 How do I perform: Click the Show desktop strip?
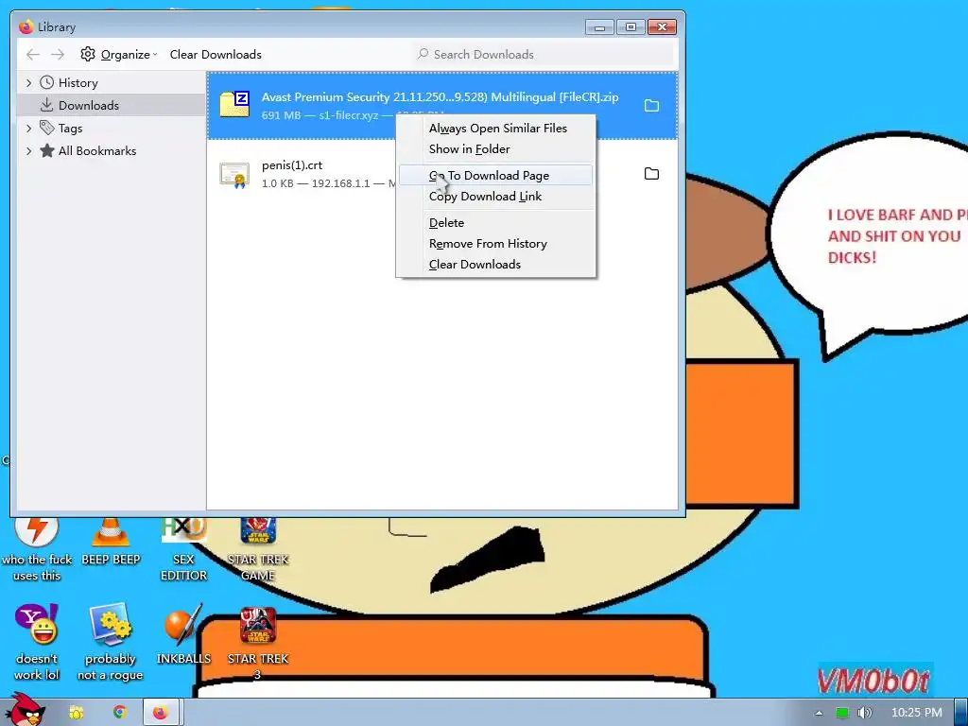pos(960,713)
